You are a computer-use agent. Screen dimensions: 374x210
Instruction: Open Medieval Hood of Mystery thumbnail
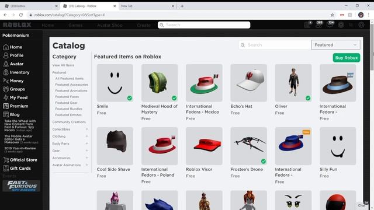pyautogui.click(x=160, y=83)
